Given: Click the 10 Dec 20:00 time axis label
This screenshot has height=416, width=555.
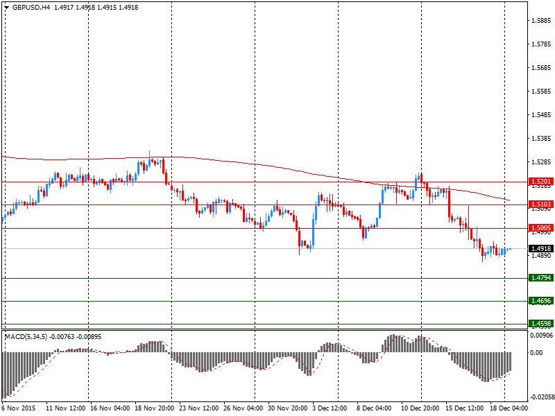Looking at the screenshot, I should (420, 408).
